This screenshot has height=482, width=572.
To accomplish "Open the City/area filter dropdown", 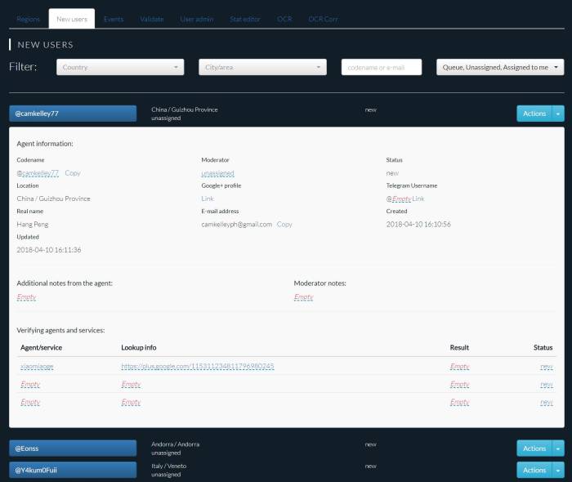I will (x=262, y=67).
